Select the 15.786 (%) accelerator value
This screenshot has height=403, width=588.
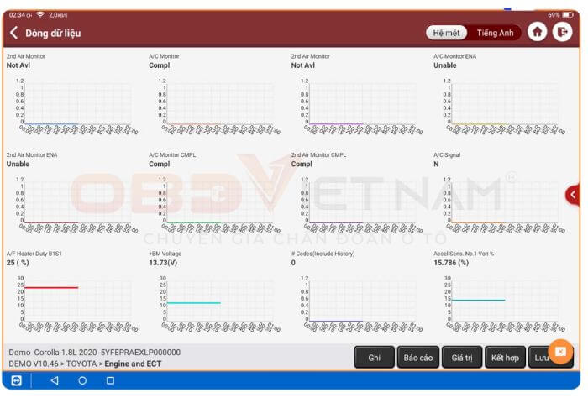click(451, 263)
